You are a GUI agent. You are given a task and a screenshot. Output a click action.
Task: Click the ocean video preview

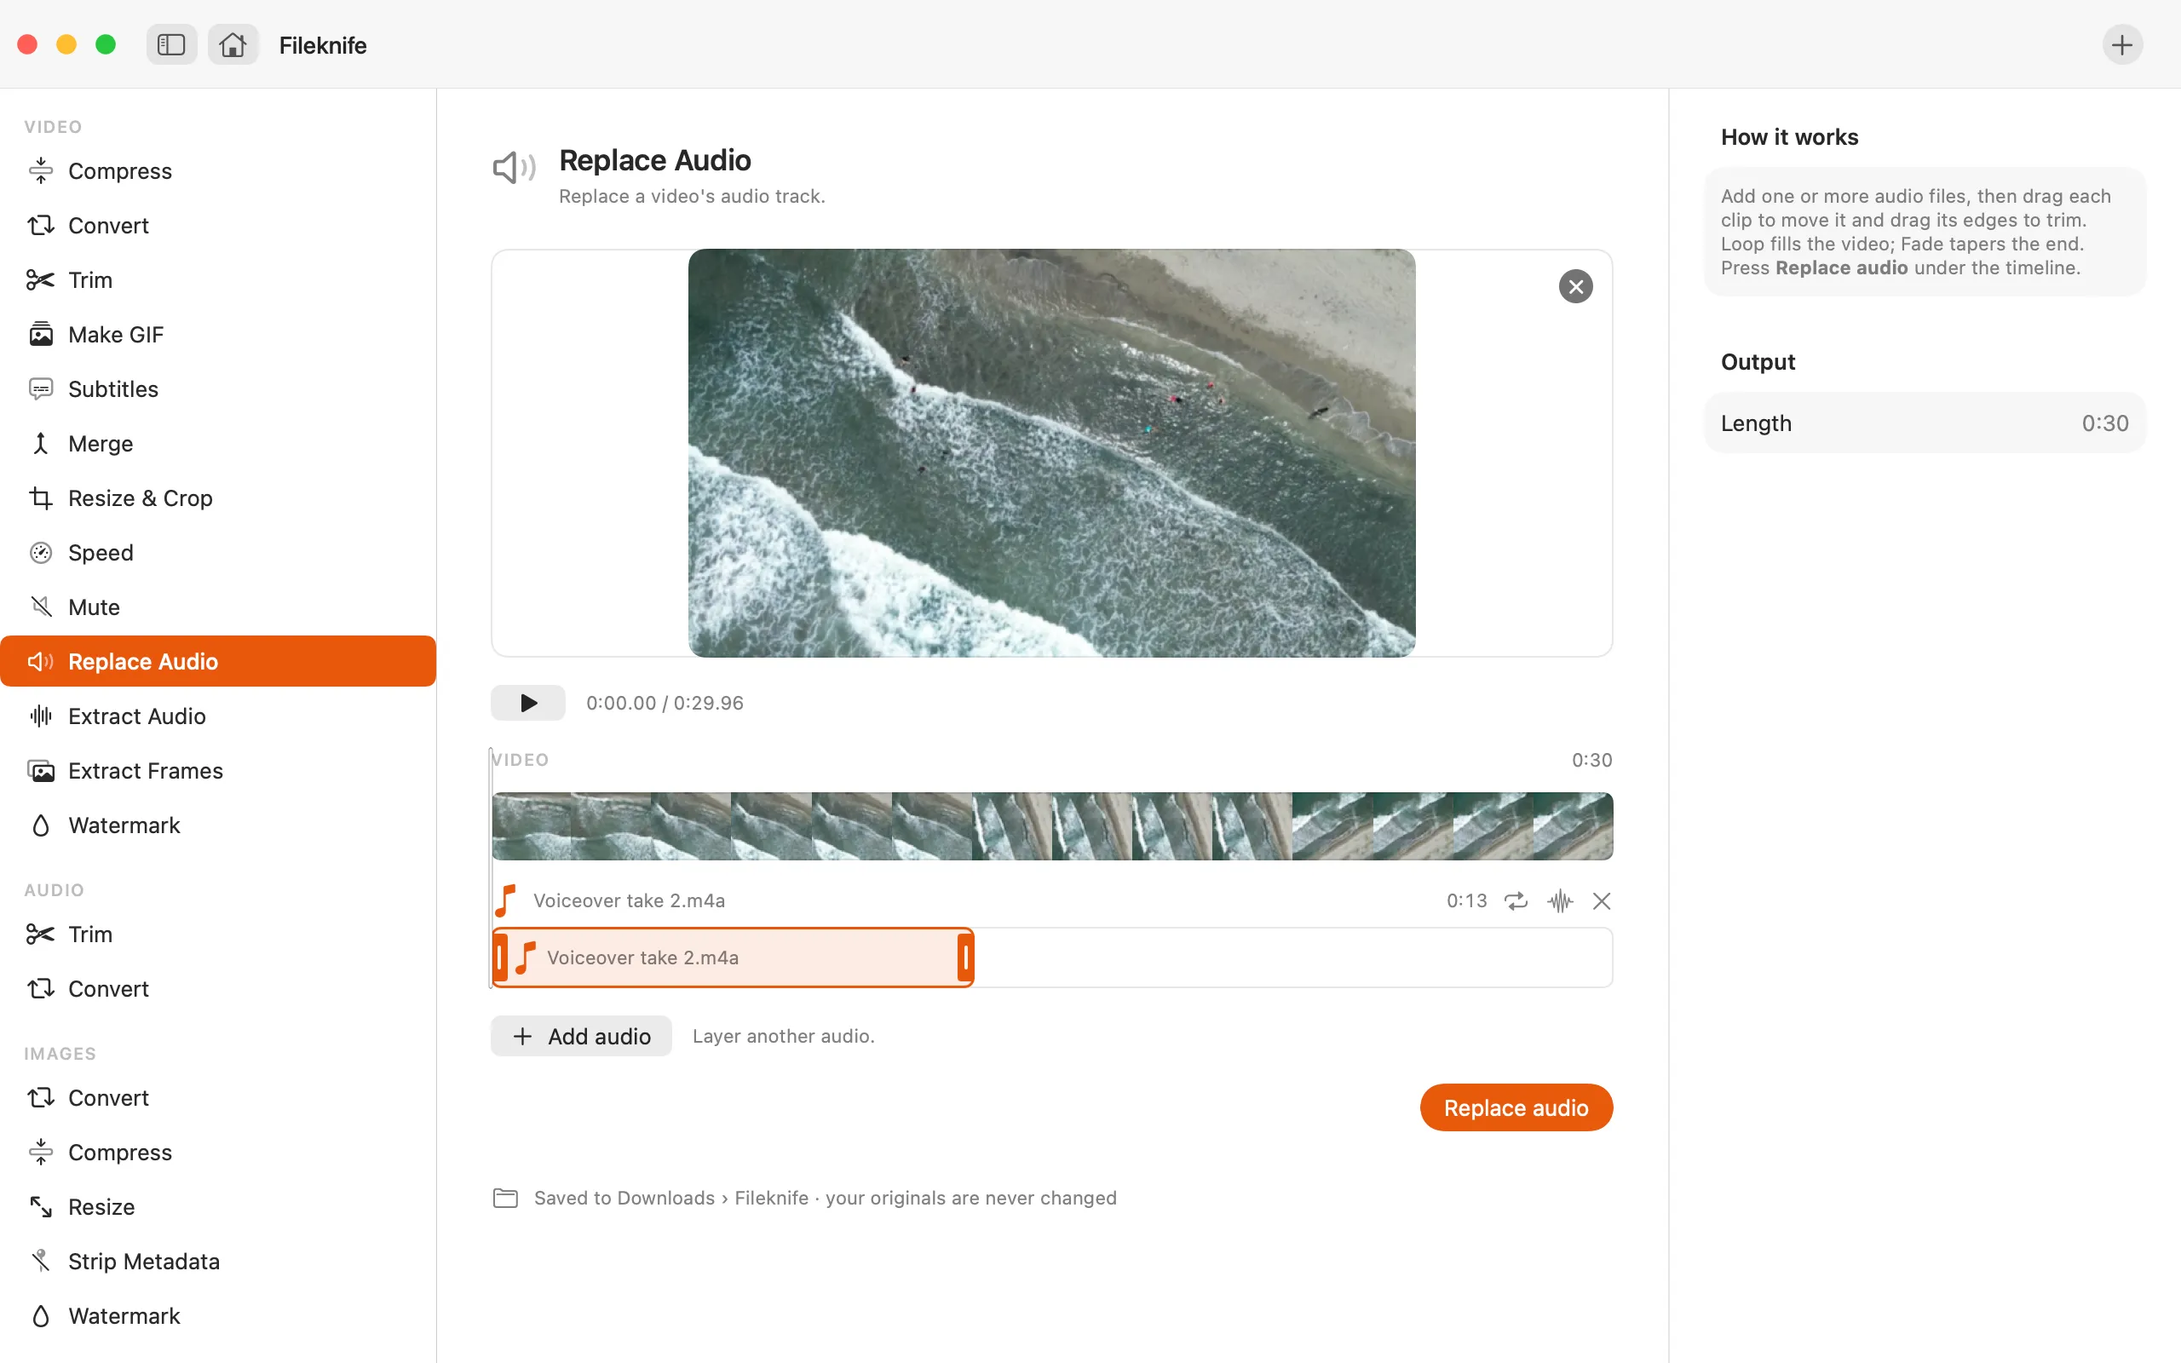coord(1052,453)
